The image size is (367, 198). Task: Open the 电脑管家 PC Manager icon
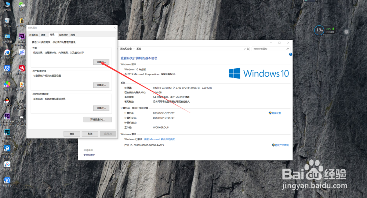click(x=7, y=69)
